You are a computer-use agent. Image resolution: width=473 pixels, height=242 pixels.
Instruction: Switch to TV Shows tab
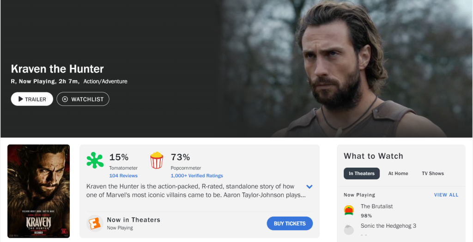[x=432, y=174]
